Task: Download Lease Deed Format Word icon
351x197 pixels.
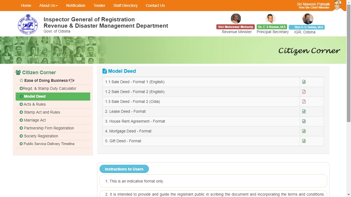Action: (x=304, y=111)
